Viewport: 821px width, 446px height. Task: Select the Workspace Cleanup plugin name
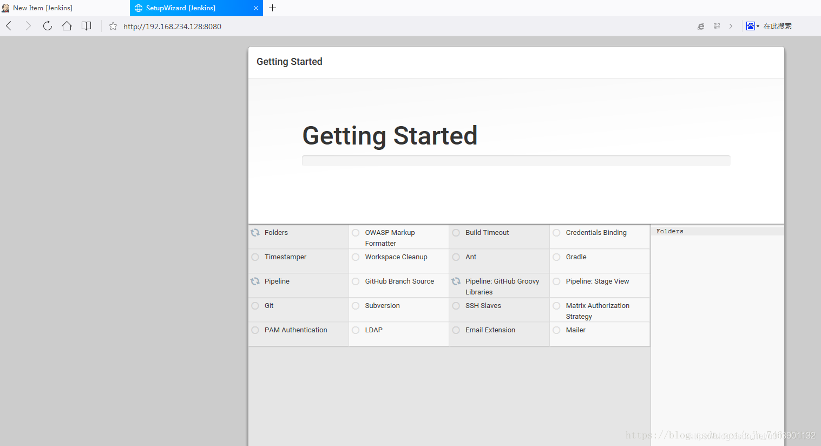pyautogui.click(x=396, y=257)
